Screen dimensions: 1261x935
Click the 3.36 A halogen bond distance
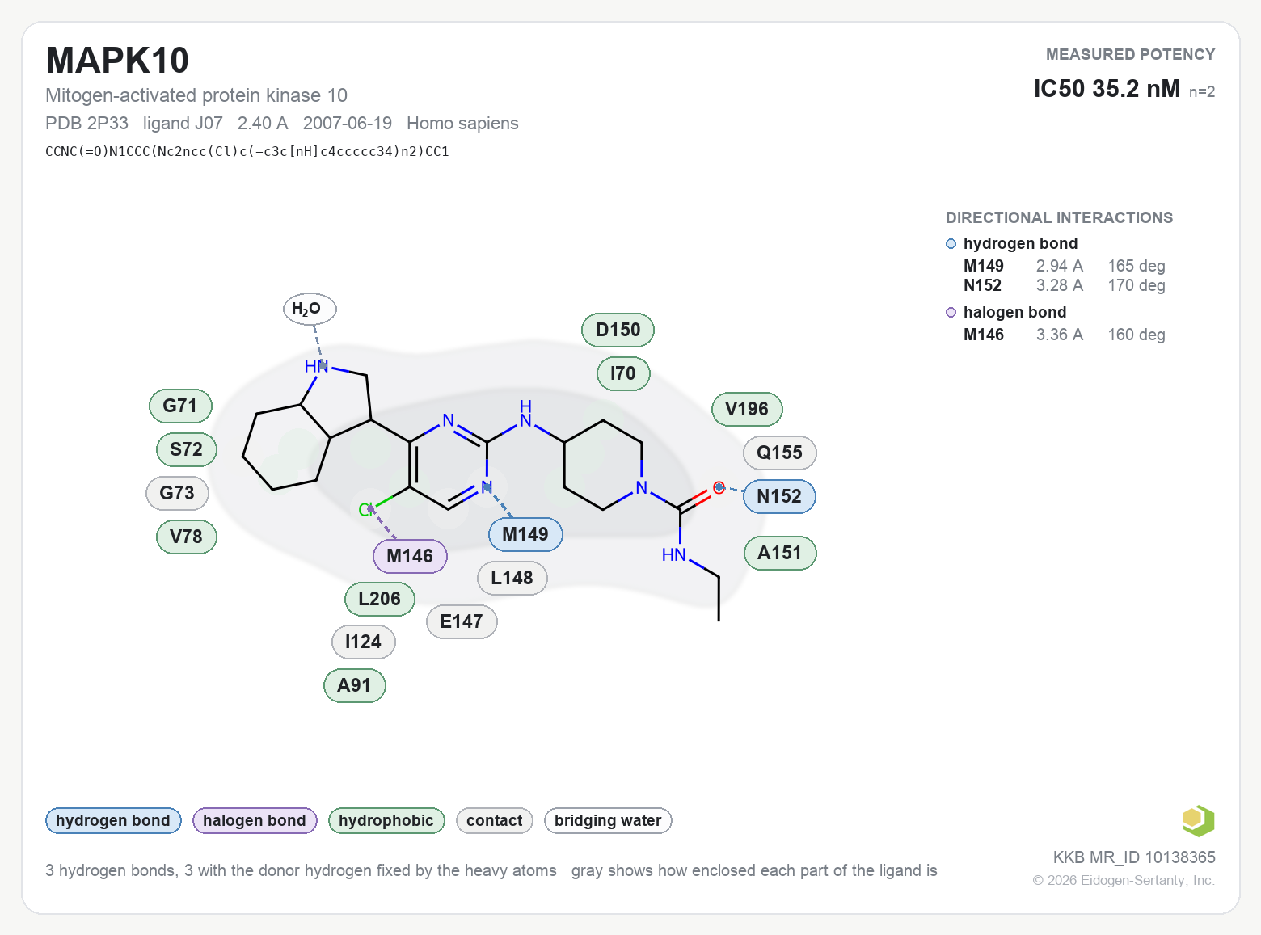coord(1060,335)
